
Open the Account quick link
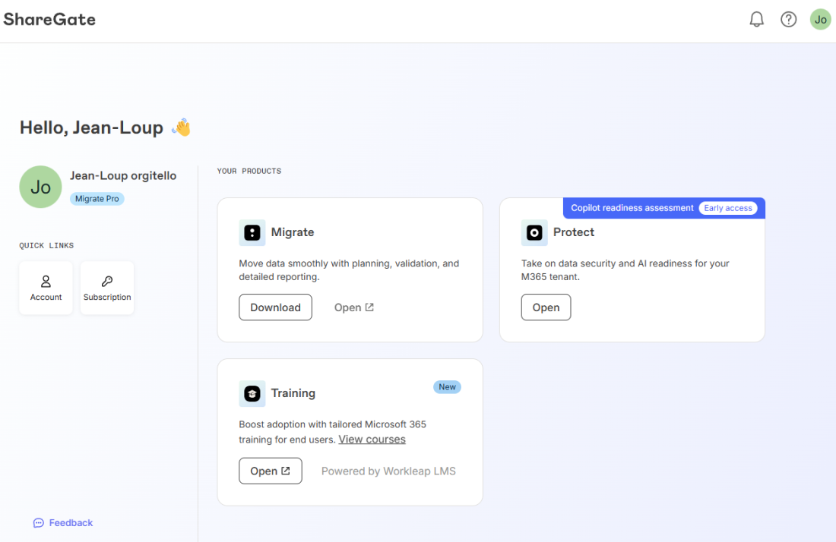[x=46, y=288]
